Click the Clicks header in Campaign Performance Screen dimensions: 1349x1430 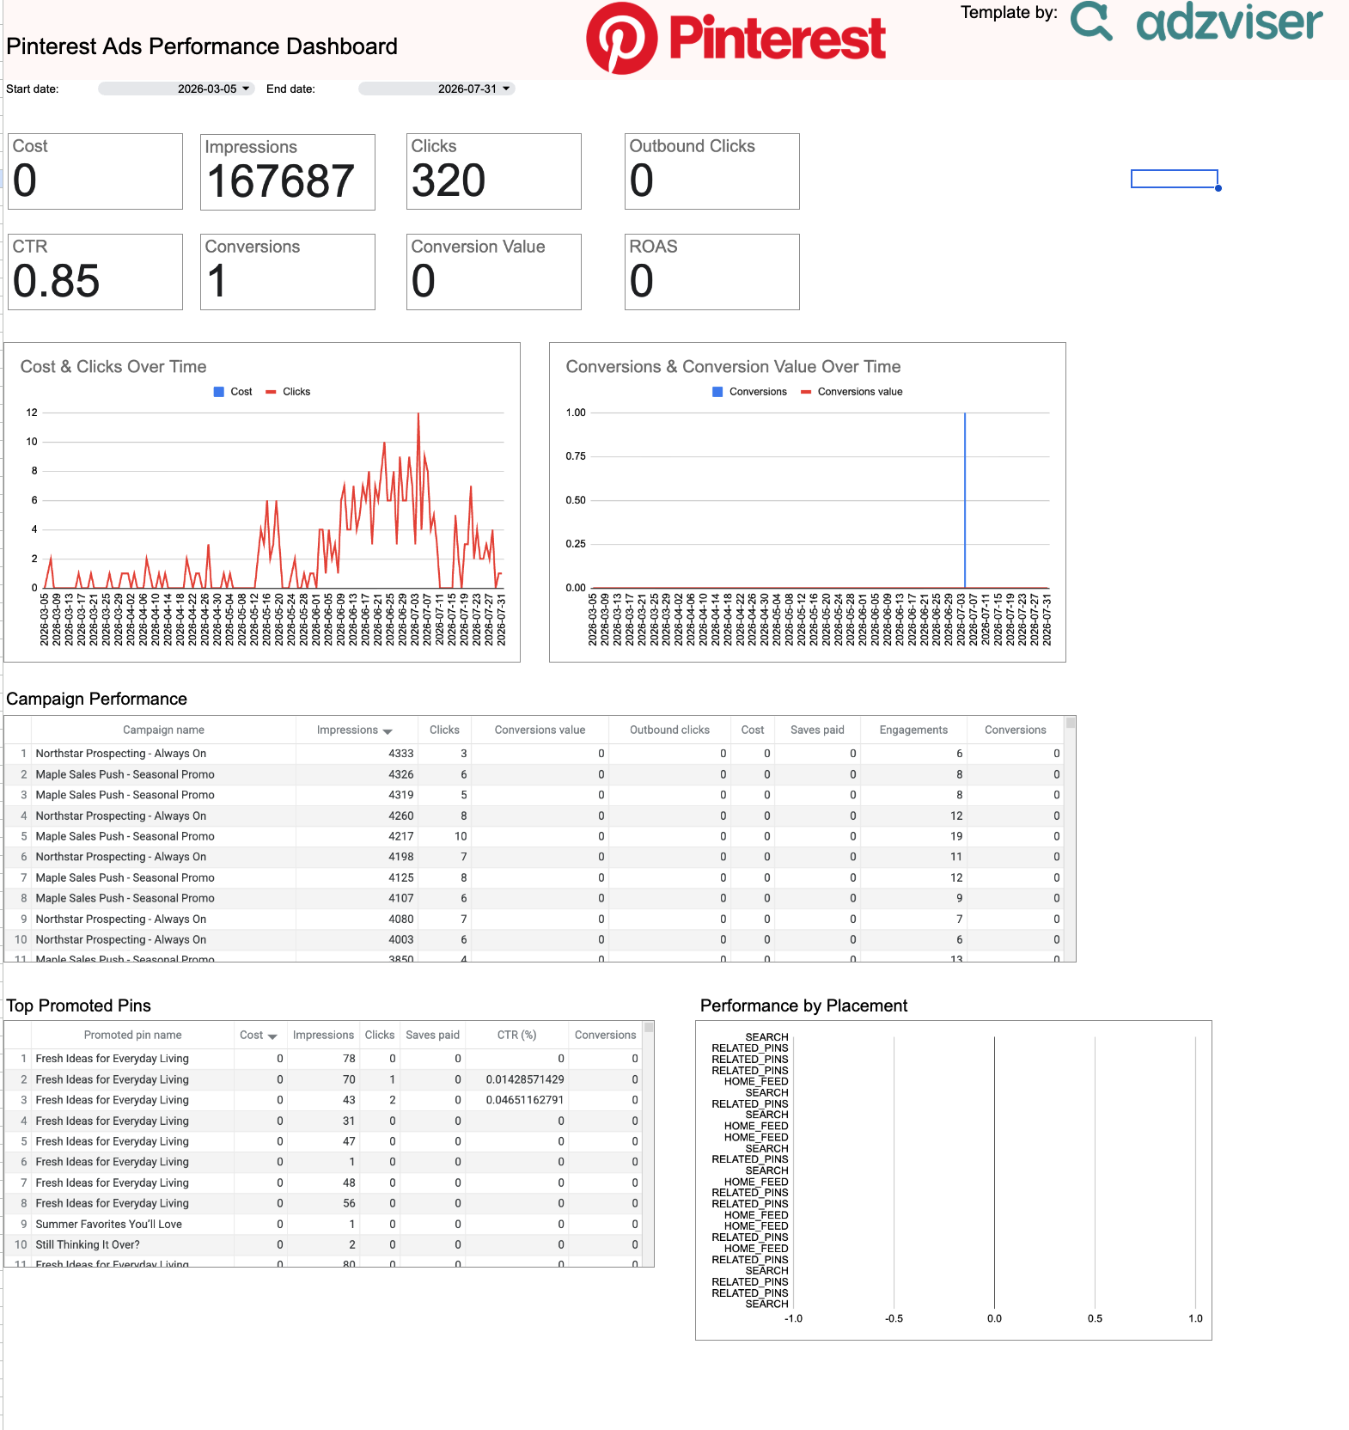(444, 730)
